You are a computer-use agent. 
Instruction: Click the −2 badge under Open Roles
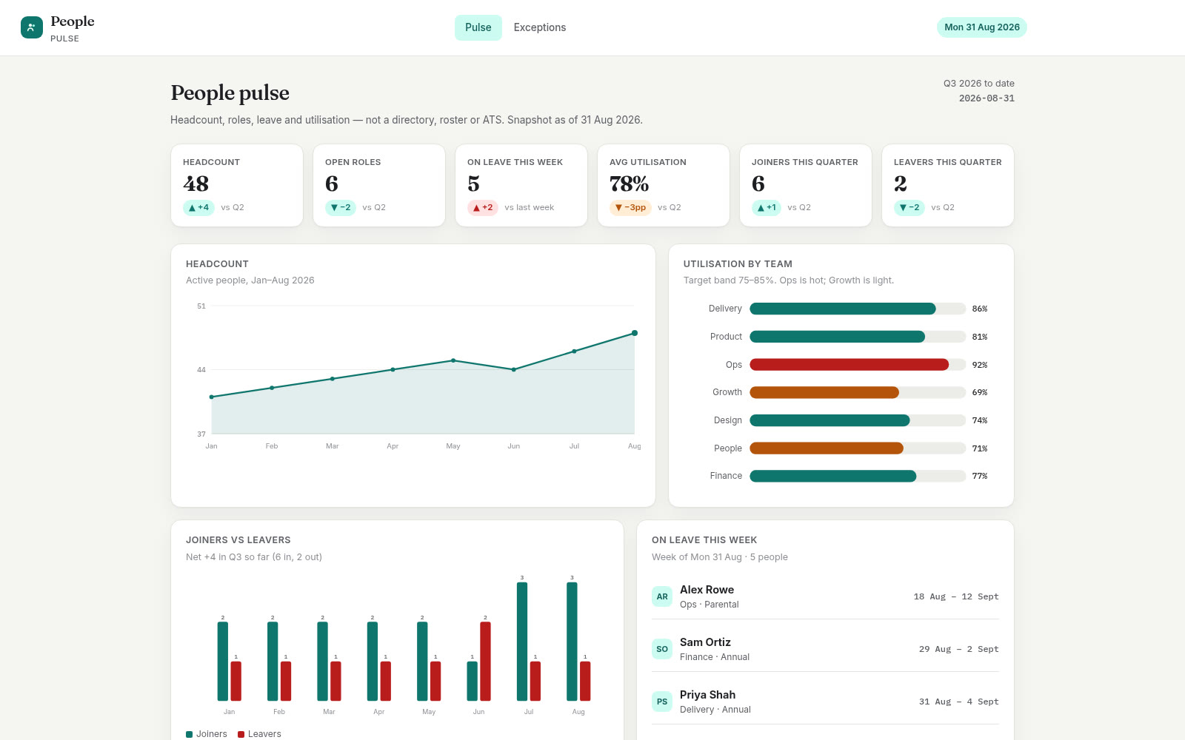pyautogui.click(x=341, y=208)
